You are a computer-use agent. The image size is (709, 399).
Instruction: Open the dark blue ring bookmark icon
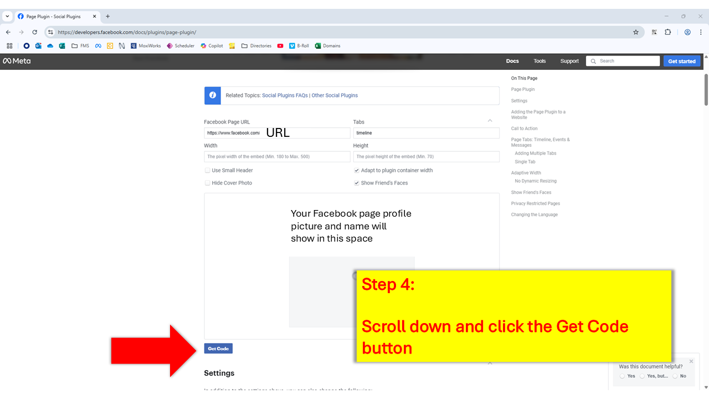pos(27,46)
